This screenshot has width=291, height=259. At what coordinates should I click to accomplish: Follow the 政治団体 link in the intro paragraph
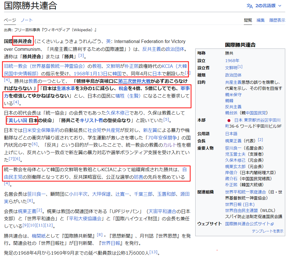(x=175, y=49)
